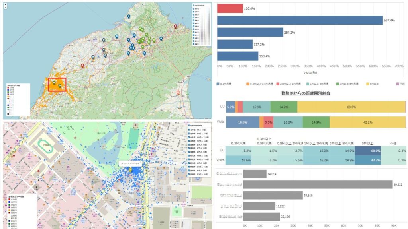Select the red map pin on the northeastern coast
This screenshot has height=229, width=408.
[x=175, y=26]
